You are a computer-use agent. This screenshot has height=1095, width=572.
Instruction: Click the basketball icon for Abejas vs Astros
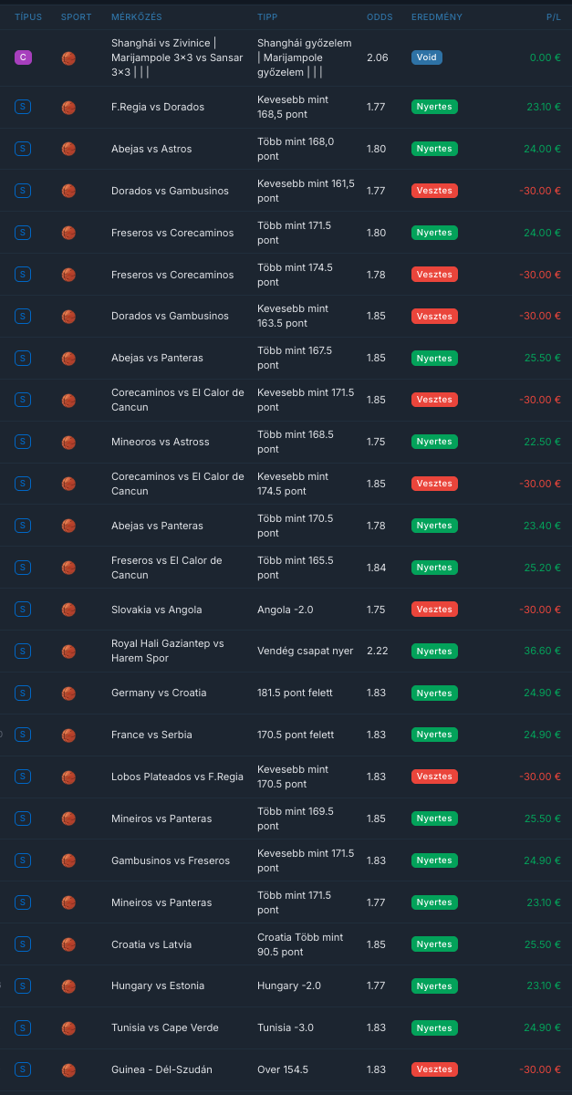click(x=68, y=149)
